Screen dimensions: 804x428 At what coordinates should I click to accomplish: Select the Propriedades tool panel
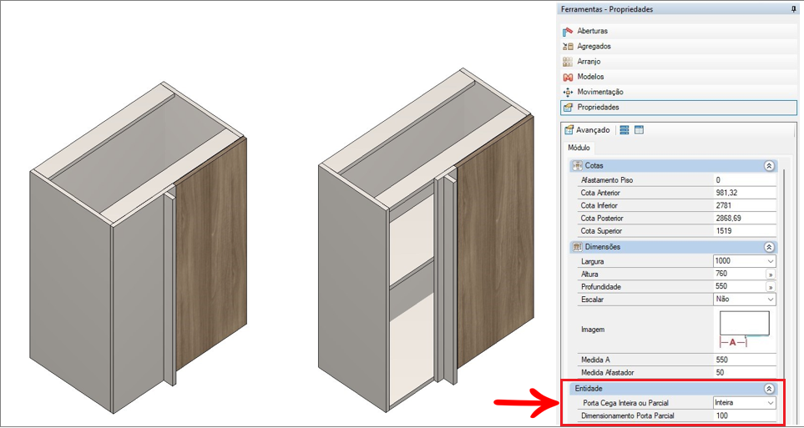tap(679, 108)
